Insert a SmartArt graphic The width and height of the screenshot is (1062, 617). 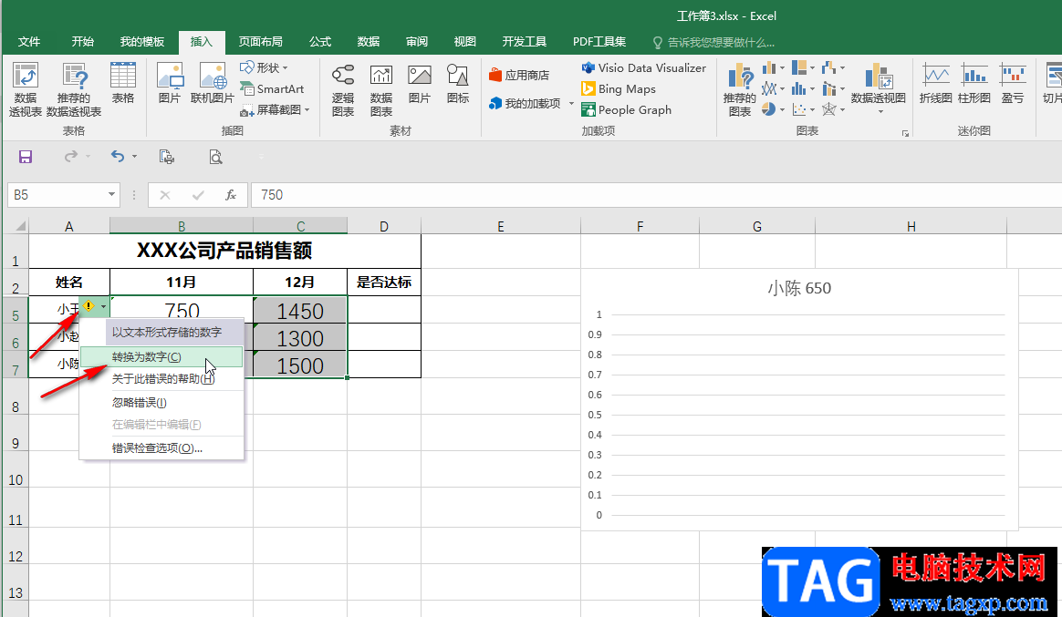pyautogui.click(x=272, y=88)
